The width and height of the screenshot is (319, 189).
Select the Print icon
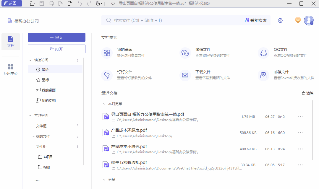(x=51, y=3)
